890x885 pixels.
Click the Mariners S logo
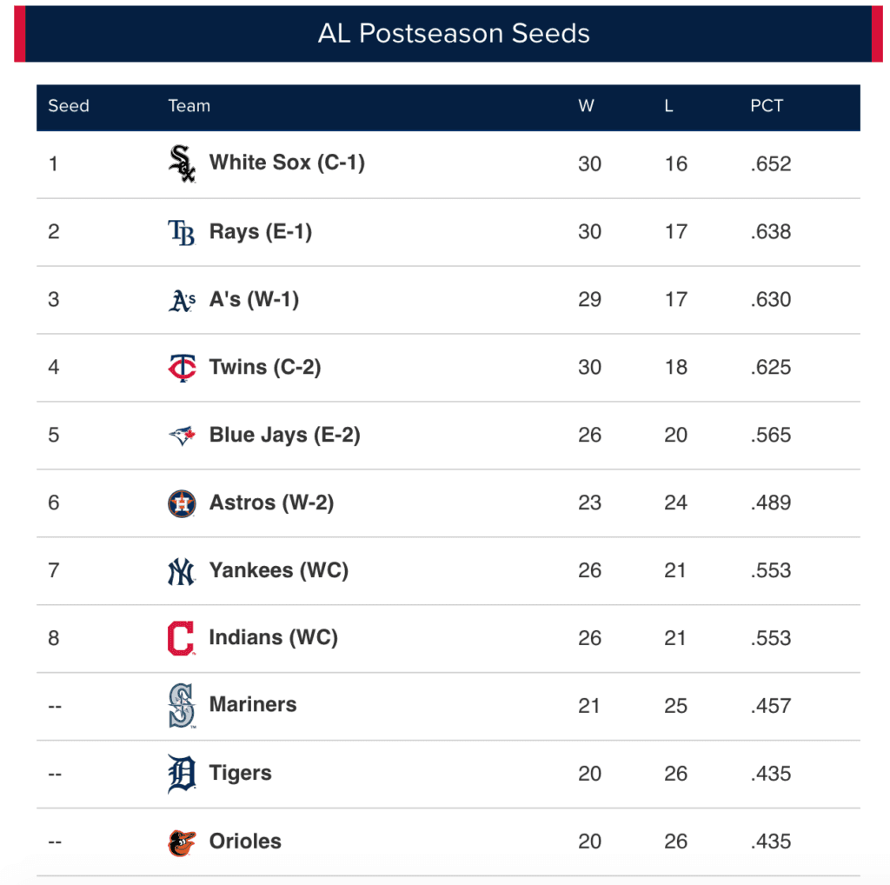pyautogui.click(x=182, y=705)
